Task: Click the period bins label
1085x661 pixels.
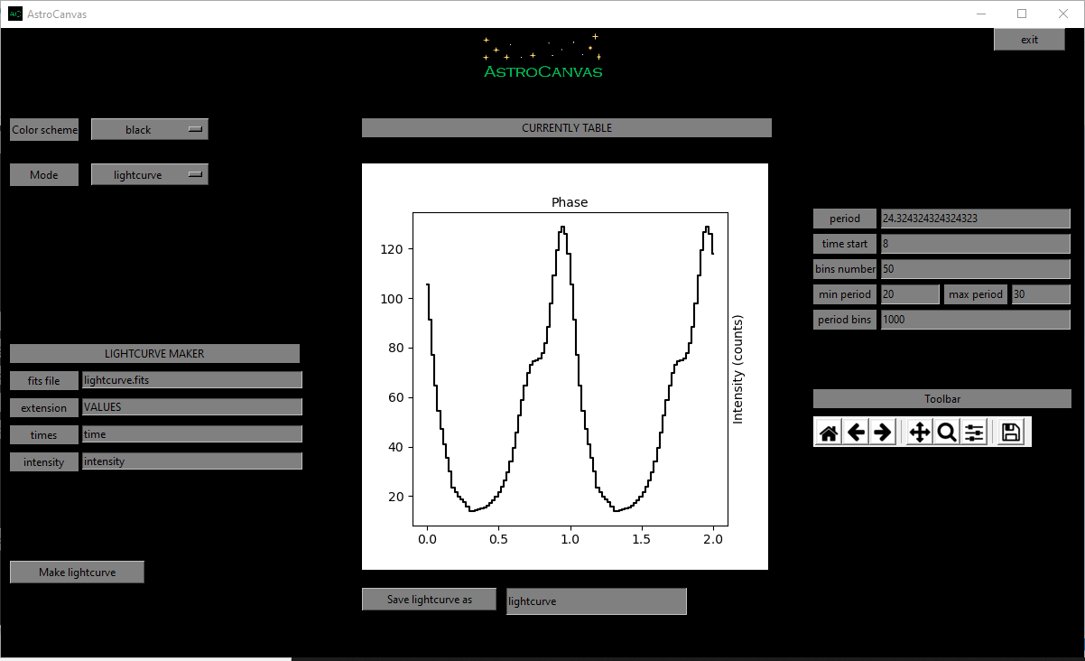Action: coord(845,319)
